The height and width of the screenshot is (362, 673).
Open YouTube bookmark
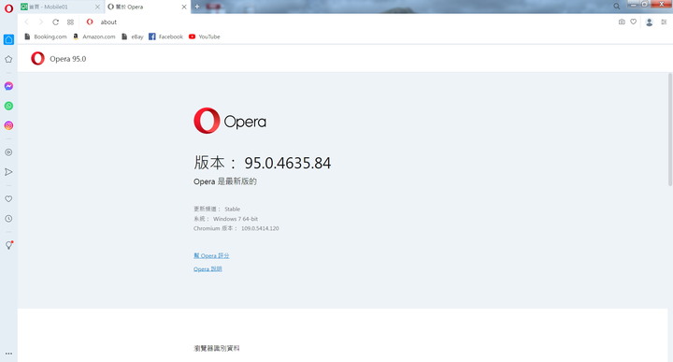tap(205, 36)
